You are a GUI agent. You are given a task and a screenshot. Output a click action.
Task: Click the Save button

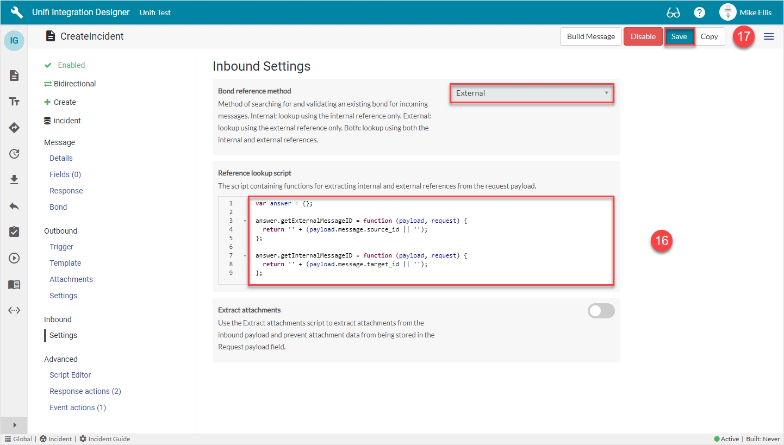pyautogui.click(x=679, y=36)
